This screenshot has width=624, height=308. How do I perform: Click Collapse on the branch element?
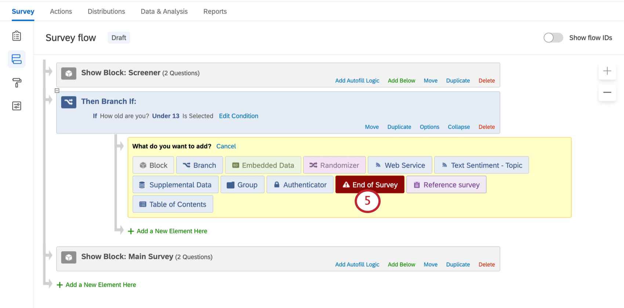[x=458, y=127]
